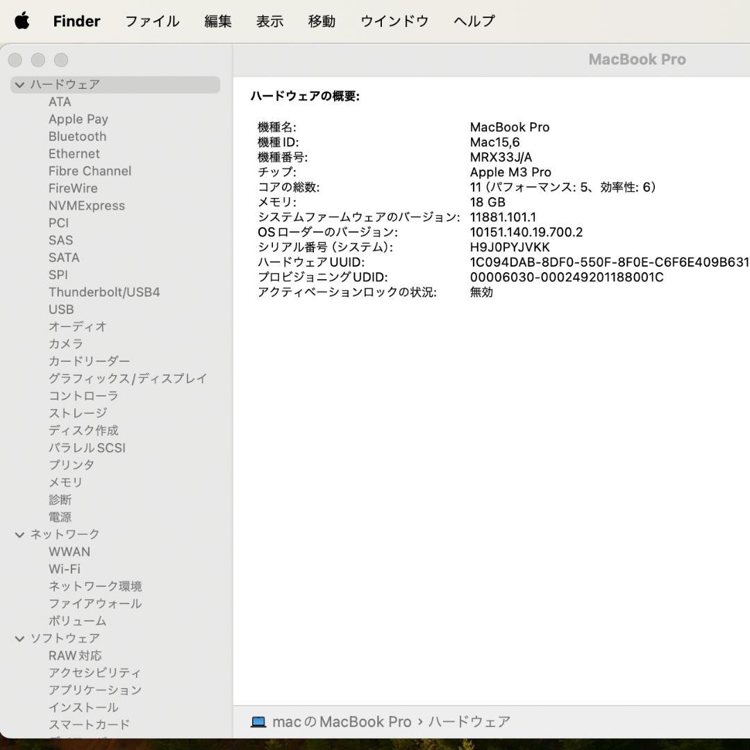Click the serial number H9J0PYJVKK
Viewport: 750px width, 750px height.
(x=510, y=247)
